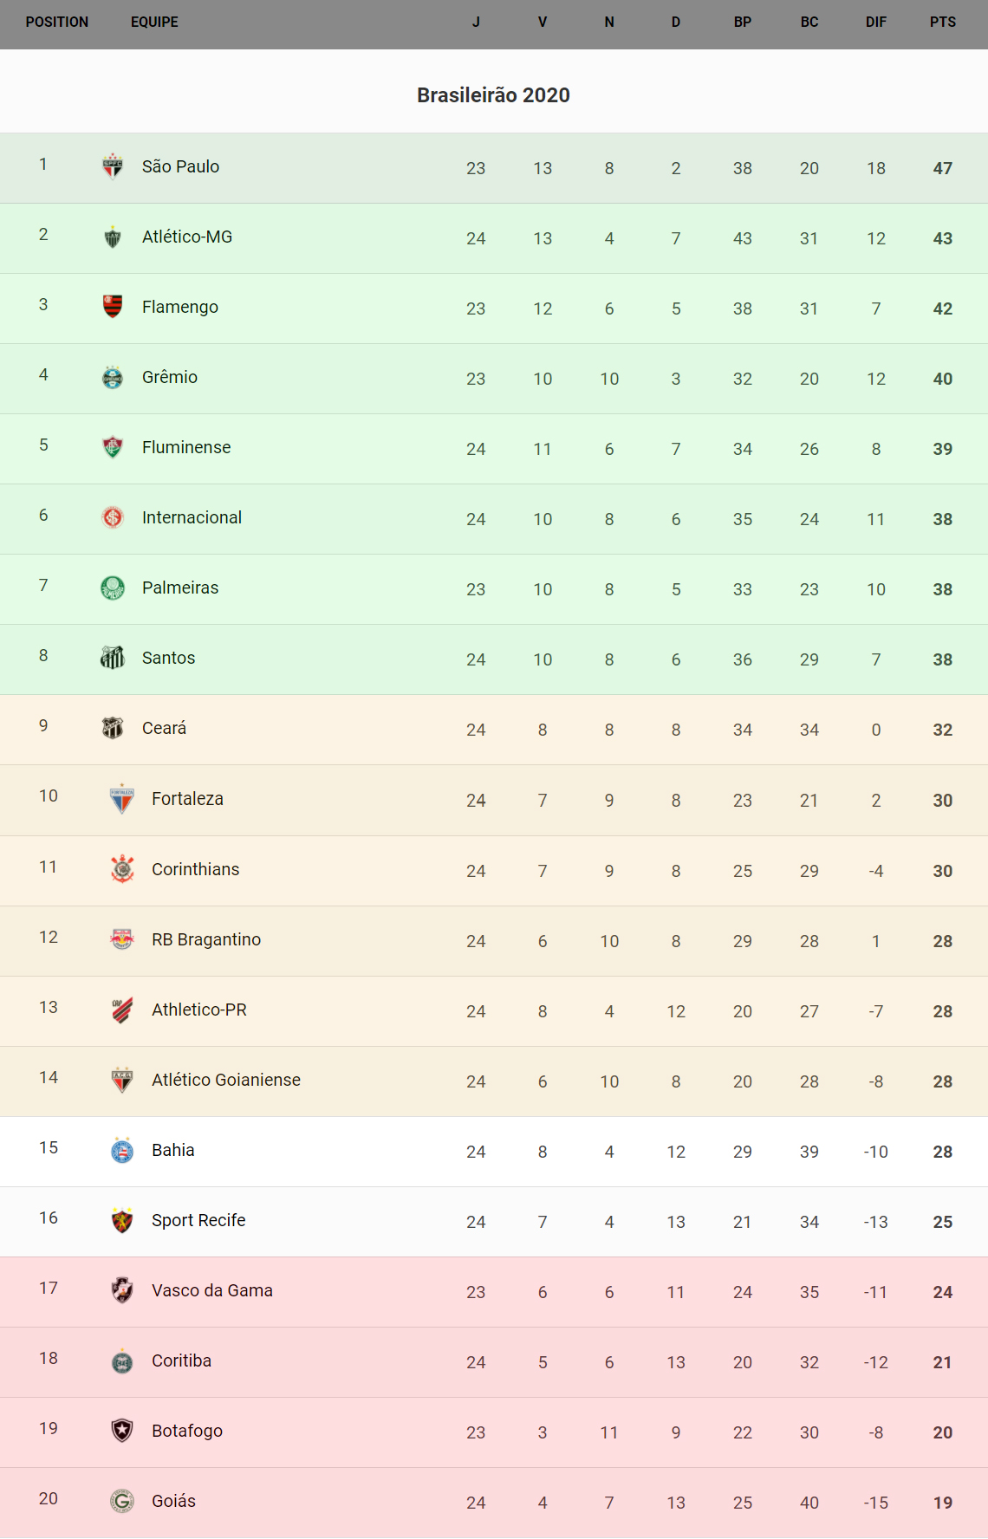Click the POSITION column header

pos(57,22)
